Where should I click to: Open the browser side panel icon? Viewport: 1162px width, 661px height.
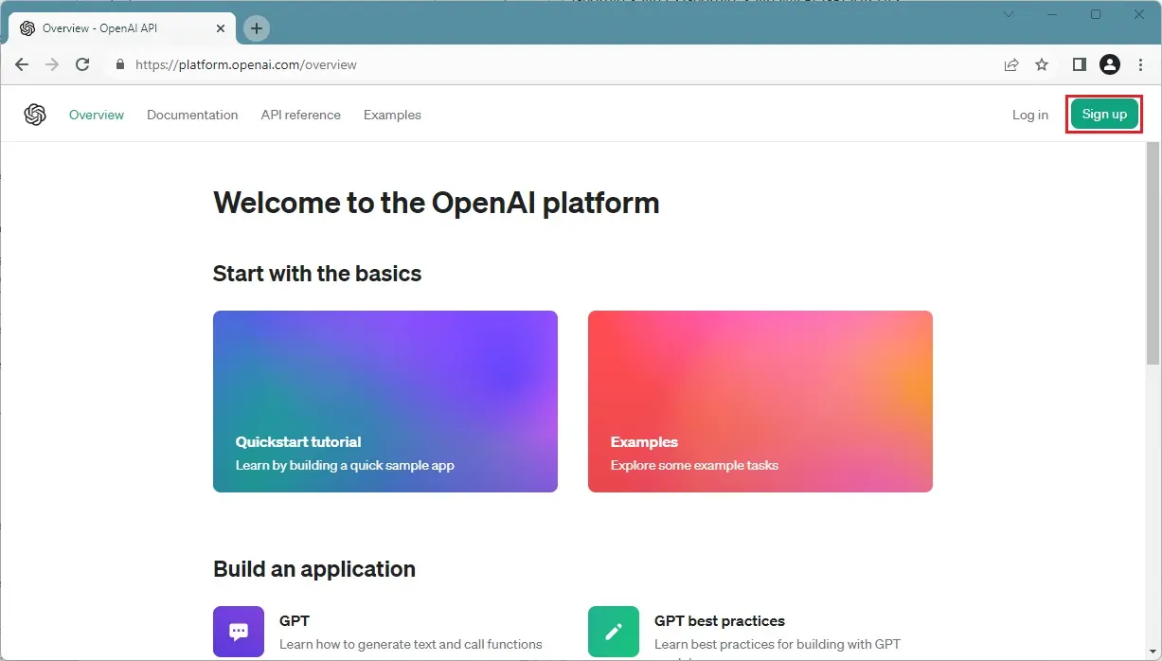click(x=1079, y=64)
